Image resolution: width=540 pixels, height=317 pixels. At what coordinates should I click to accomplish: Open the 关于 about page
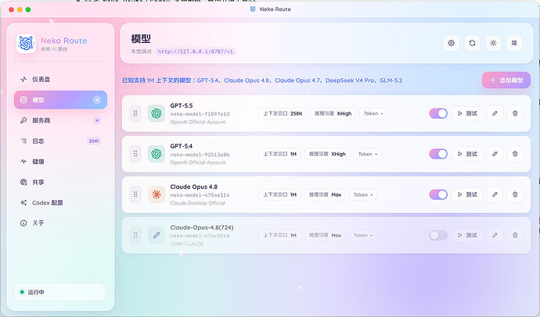pos(60,223)
